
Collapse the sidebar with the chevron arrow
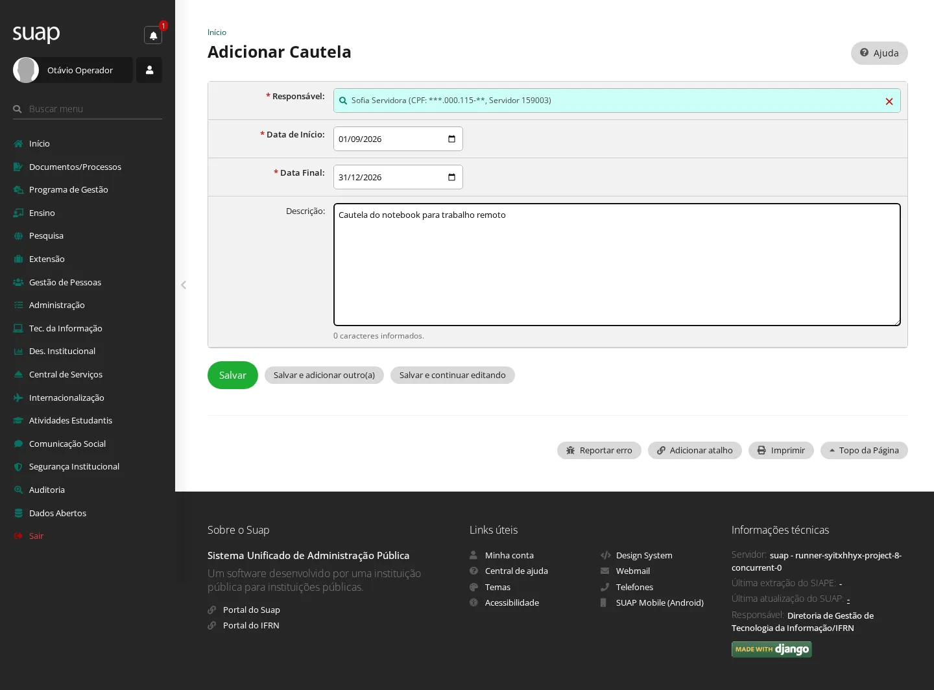click(184, 285)
